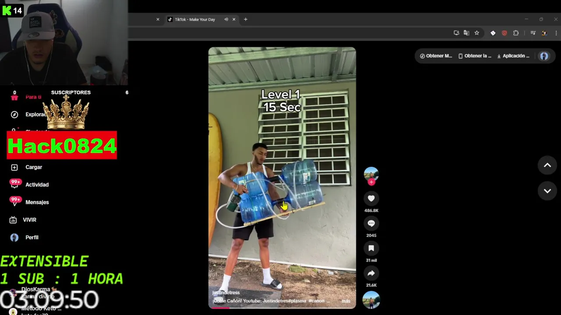561x315 pixels.
Task: Open the translate page icon
Action: click(x=466, y=33)
